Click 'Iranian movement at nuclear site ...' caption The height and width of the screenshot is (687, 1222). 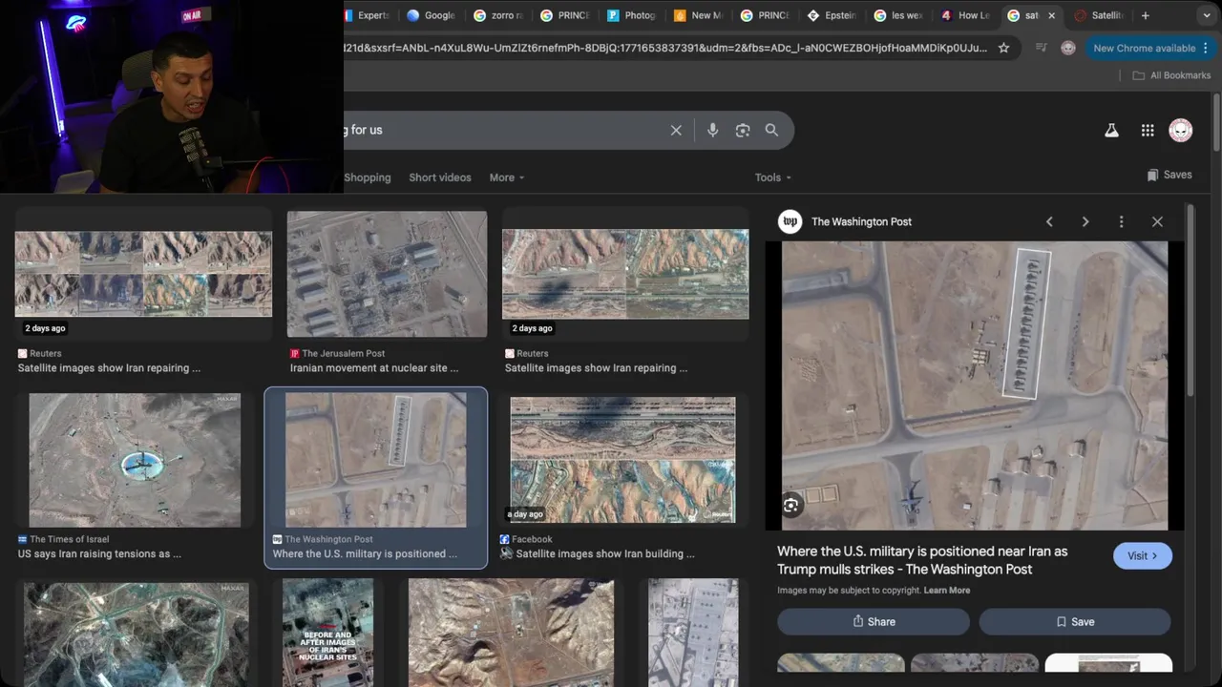pos(374,368)
